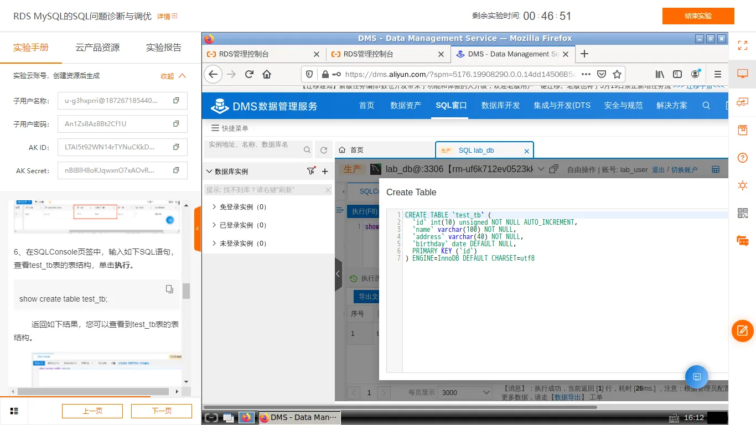Copy the AK Secret value
The height and width of the screenshot is (425, 756).
pos(176,170)
